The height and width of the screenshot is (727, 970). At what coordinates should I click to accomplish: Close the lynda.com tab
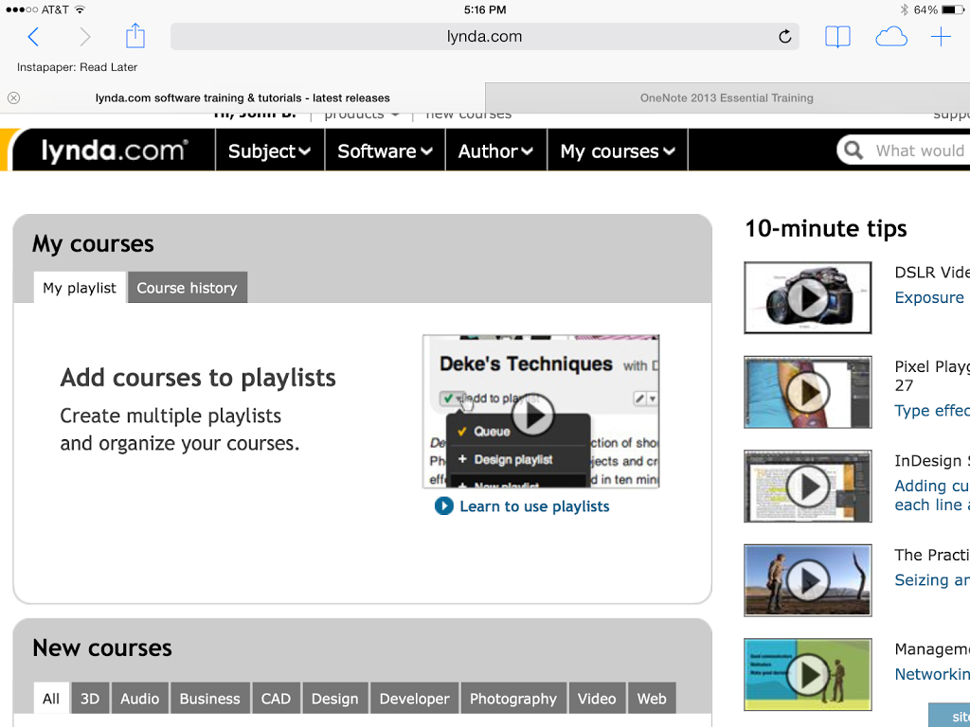13,98
